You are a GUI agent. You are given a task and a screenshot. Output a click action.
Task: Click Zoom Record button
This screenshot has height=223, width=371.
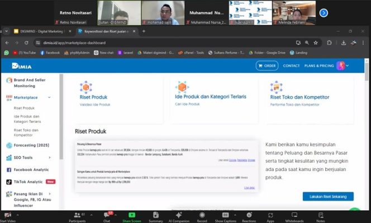coord(202,217)
